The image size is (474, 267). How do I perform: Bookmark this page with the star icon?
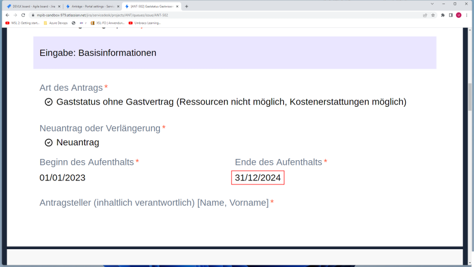click(433, 15)
